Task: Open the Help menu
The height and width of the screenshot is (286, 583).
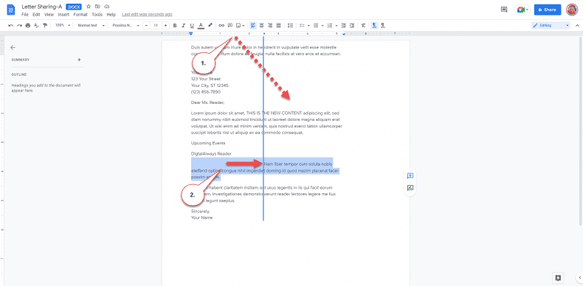Action: [x=111, y=15]
